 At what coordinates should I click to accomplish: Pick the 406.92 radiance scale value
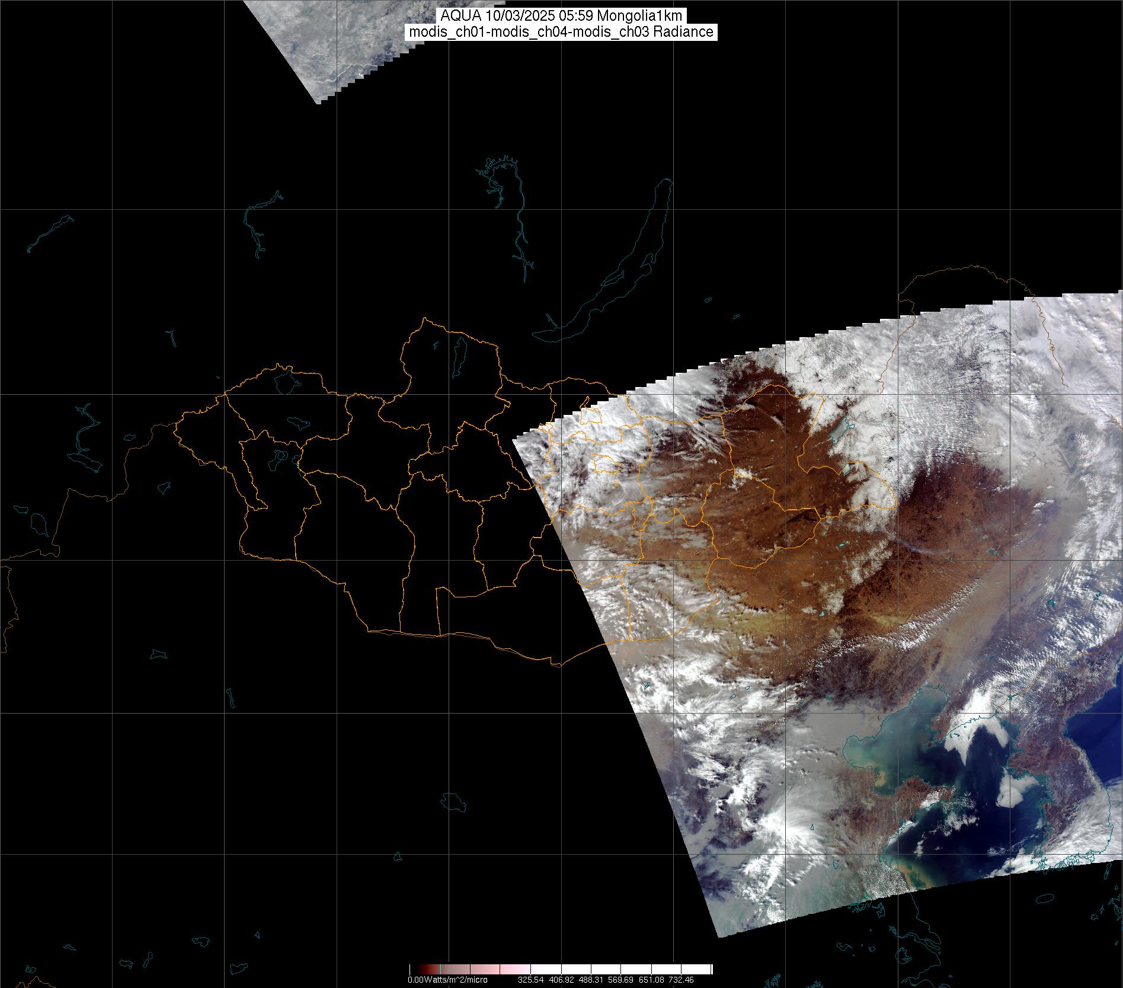pyautogui.click(x=562, y=980)
